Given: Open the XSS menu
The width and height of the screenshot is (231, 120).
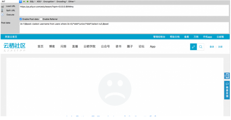Looking at the screenshot, I should 39,1.
